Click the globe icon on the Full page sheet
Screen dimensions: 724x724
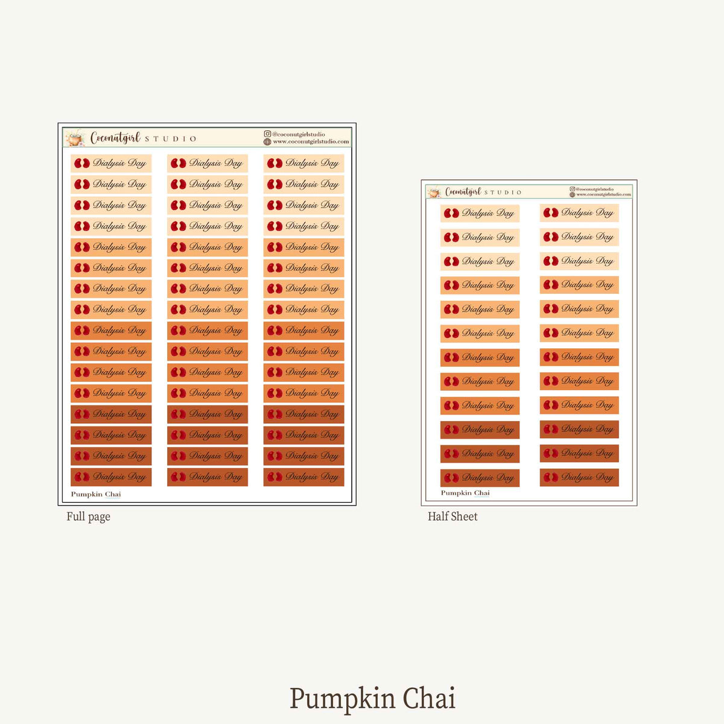tap(267, 142)
